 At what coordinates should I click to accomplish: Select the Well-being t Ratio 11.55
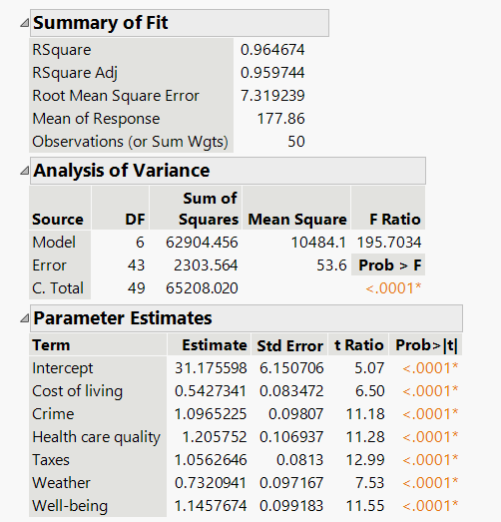tap(365, 506)
